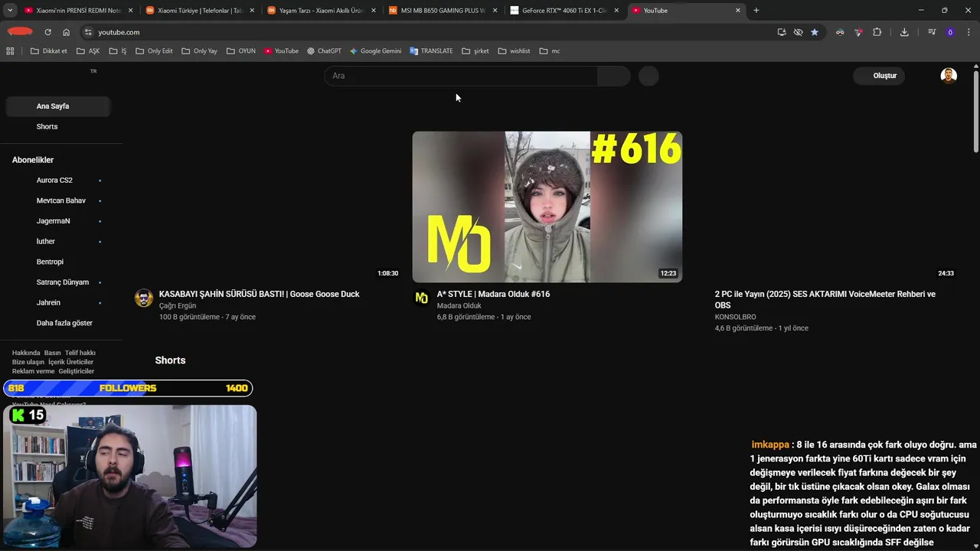Open the apps grid icon in bookmarks bar
The image size is (980, 551).
[10, 51]
